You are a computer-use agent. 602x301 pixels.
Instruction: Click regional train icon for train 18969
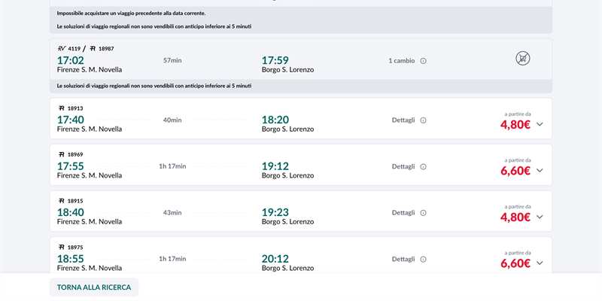point(61,154)
